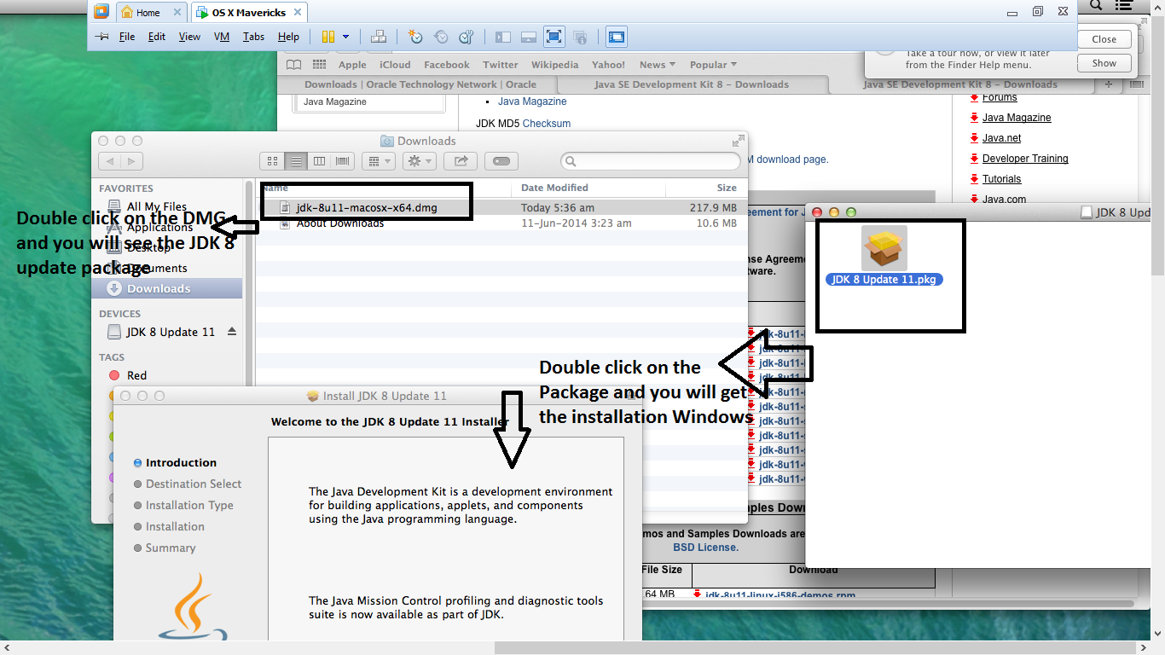
Task: Pause the virtual machine with the suspend icon
Action: (x=328, y=37)
